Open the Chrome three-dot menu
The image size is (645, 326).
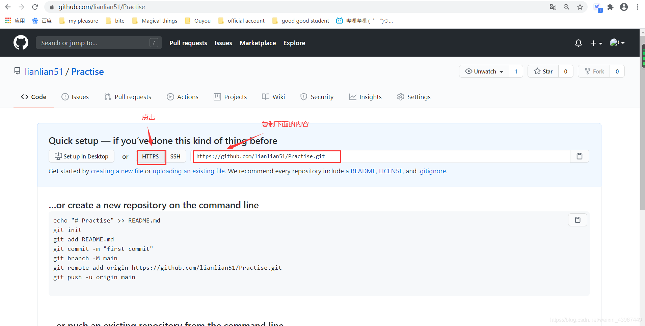click(637, 7)
